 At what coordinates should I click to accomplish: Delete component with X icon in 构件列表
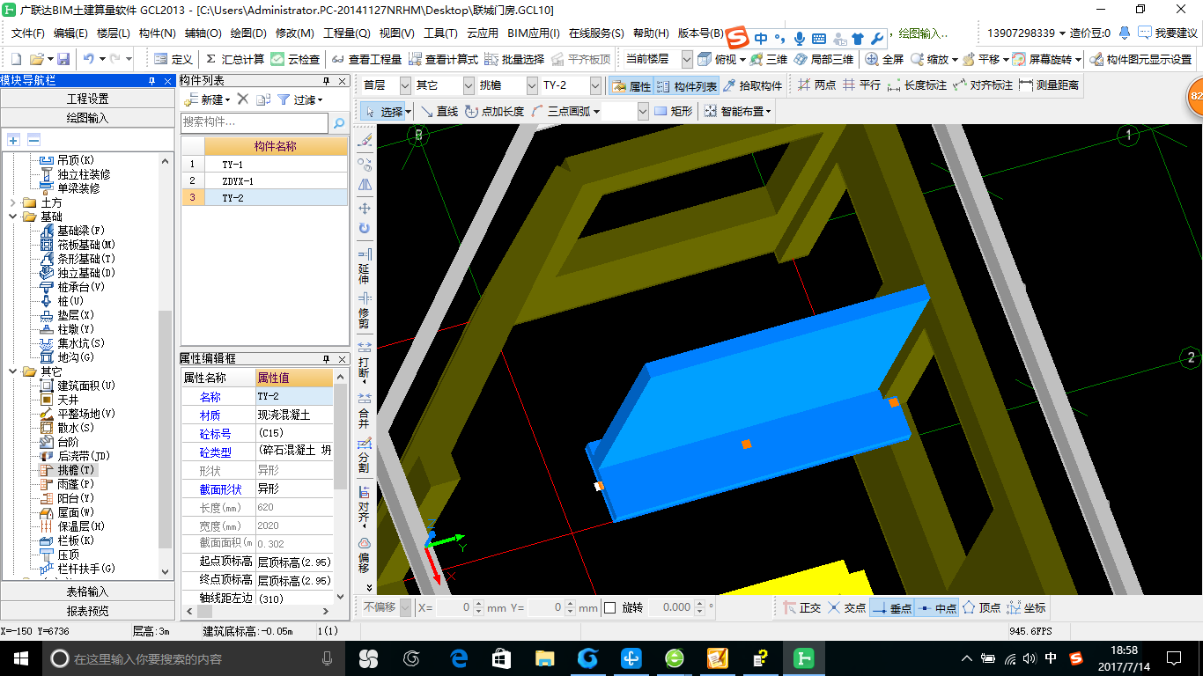pyautogui.click(x=243, y=99)
